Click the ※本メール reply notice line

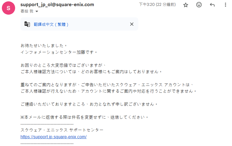point(84,117)
